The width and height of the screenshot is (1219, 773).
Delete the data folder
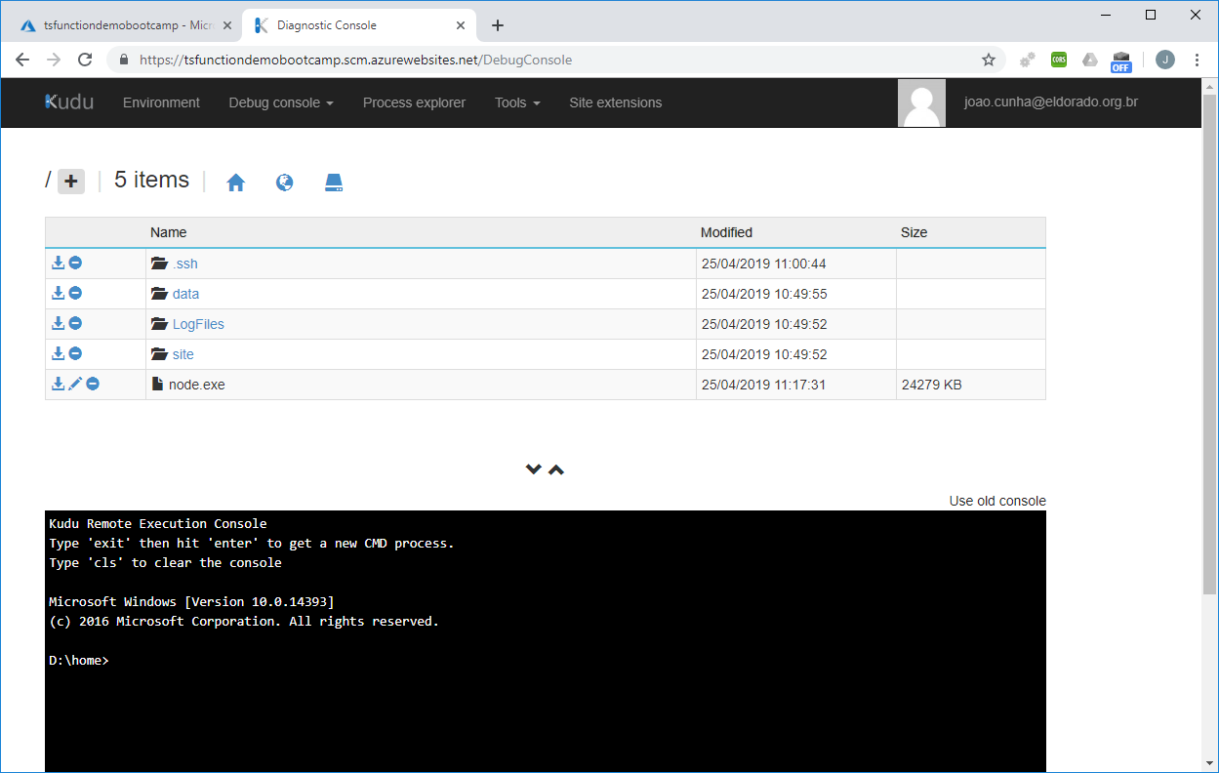[75, 294]
